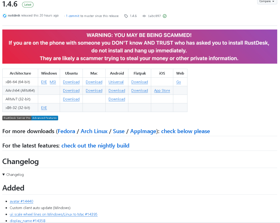Select the 'Ubuntu' column header
This screenshot has width=280, height=223.
71,73
